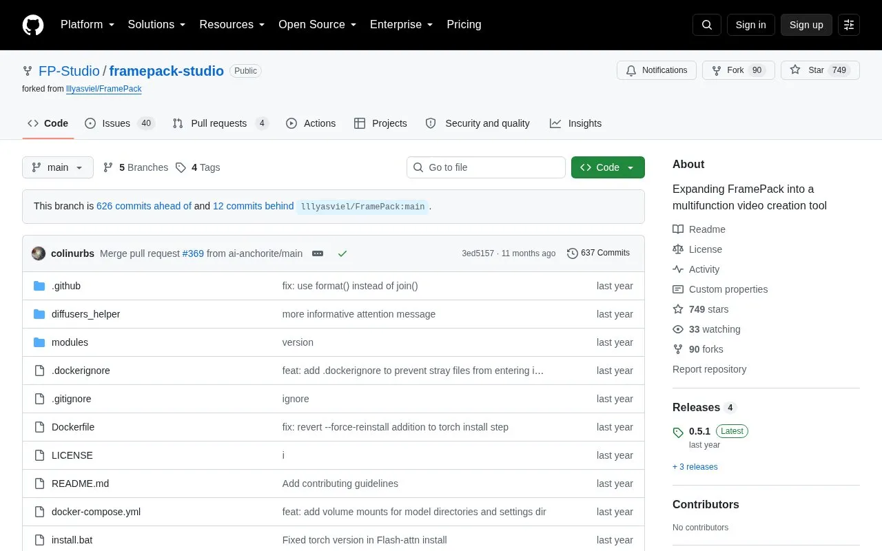Click the stars icon in About
Image resolution: width=882 pixels, height=551 pixels.
(678, 309)
